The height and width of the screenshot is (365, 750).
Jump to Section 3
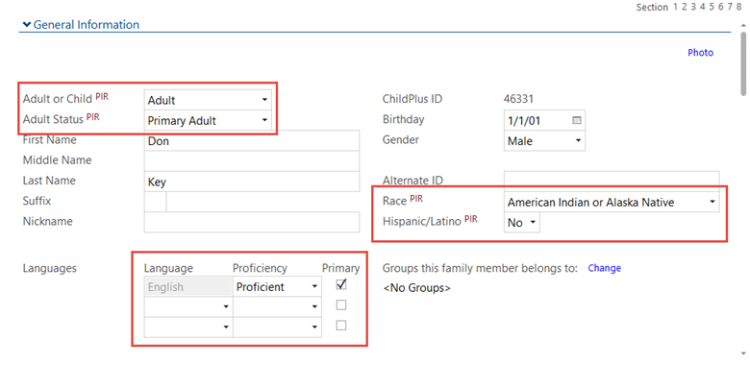coord(692,7)
